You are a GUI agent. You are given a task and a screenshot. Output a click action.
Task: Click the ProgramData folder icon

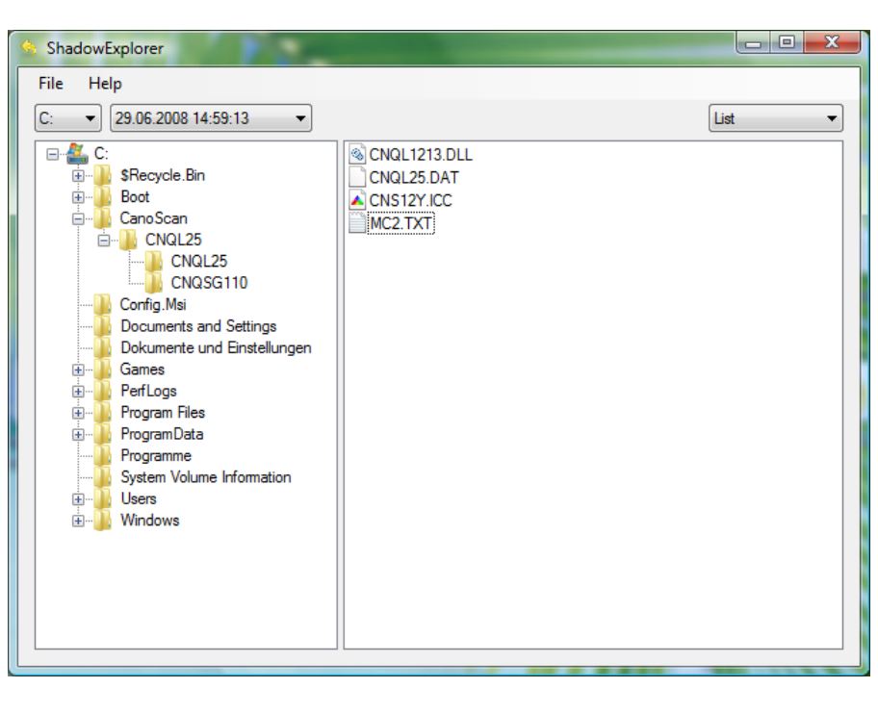[x=102, y=434]
